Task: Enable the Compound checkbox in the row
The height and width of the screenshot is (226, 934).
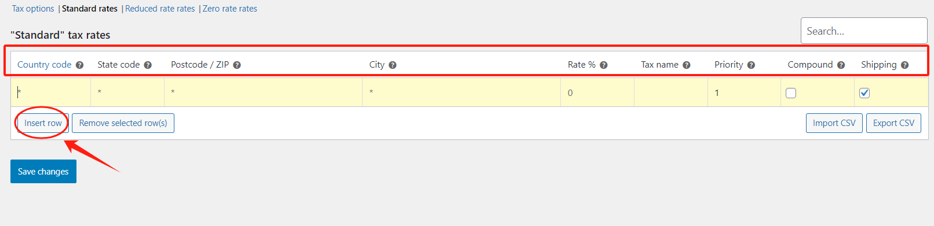Action: [791, 93]
